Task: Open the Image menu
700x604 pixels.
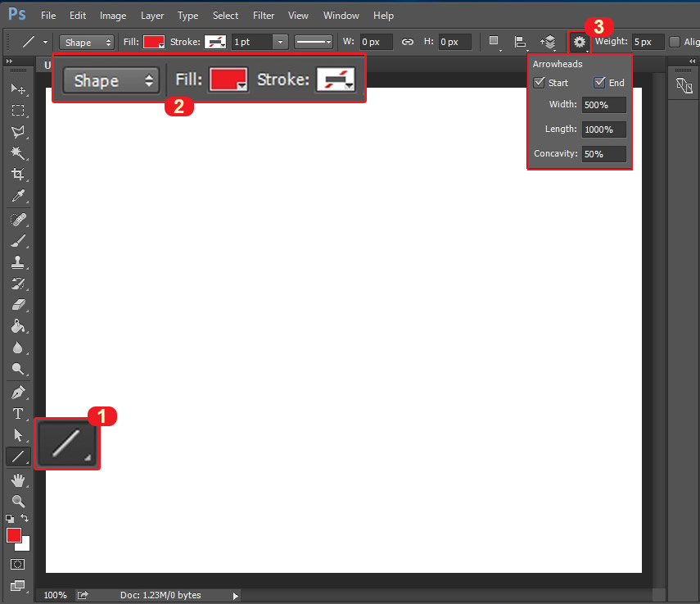Action: point(113,16)
